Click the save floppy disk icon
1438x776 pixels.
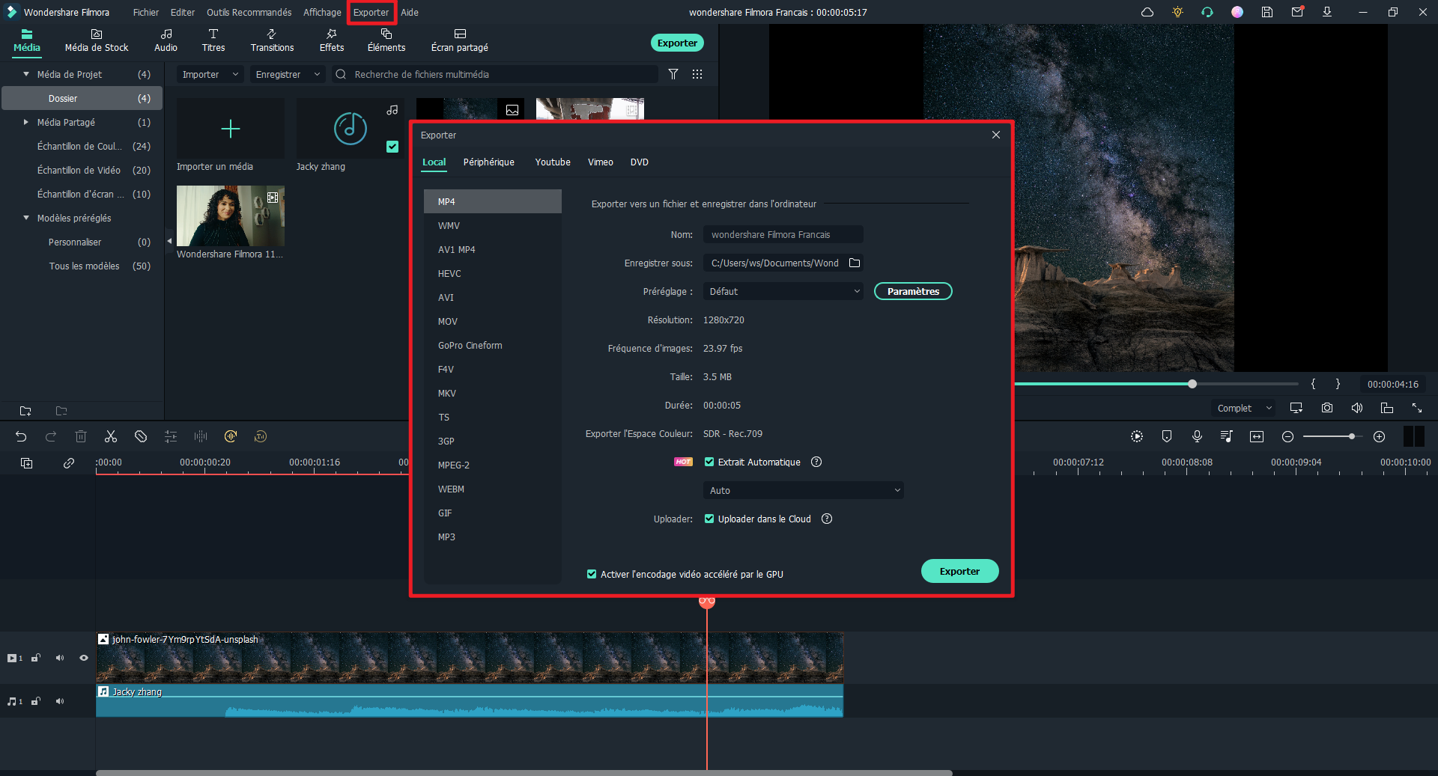(1267, 12)
